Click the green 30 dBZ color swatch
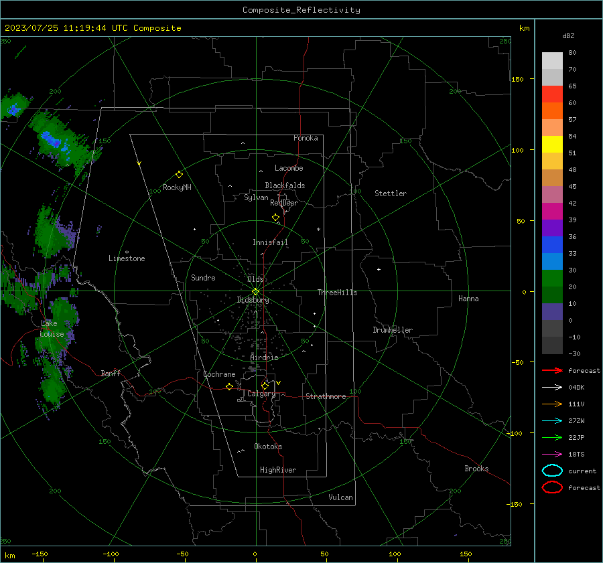The width and height of the screenshot is (603, 563). point(552,278)
